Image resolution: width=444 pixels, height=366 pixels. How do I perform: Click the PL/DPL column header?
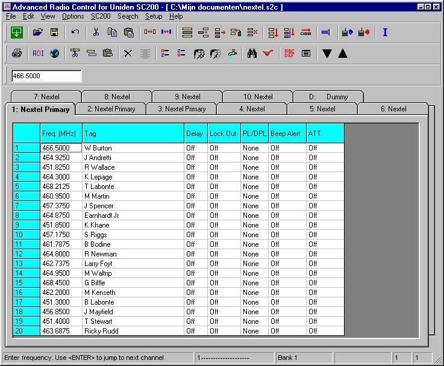point(254,133)
